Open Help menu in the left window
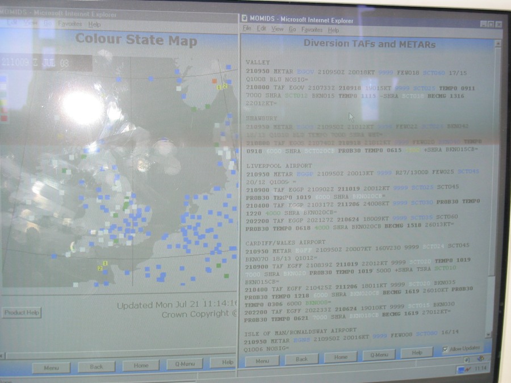The height and width of the screenshot is (383, 511). click(x=94, y=24)
